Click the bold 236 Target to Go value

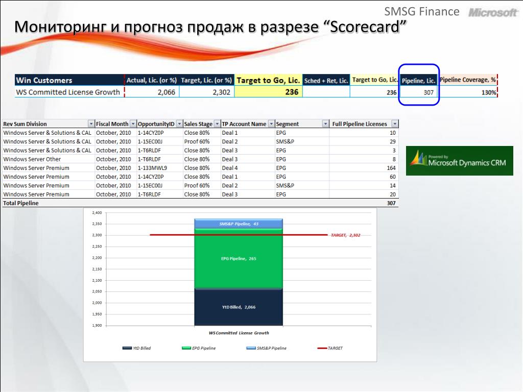(292, 92)
